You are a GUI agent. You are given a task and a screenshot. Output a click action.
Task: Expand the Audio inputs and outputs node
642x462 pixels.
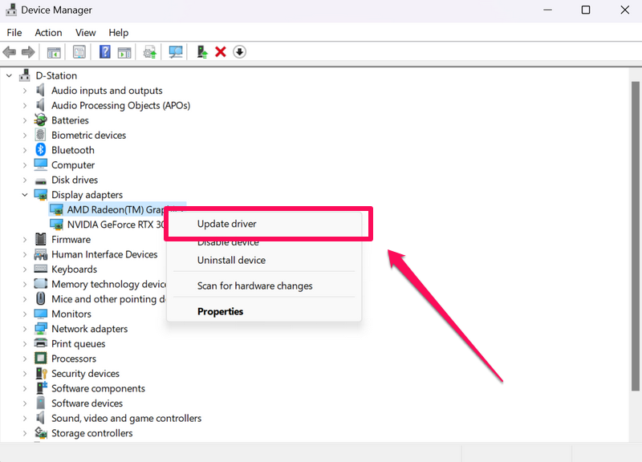point(25,91)
